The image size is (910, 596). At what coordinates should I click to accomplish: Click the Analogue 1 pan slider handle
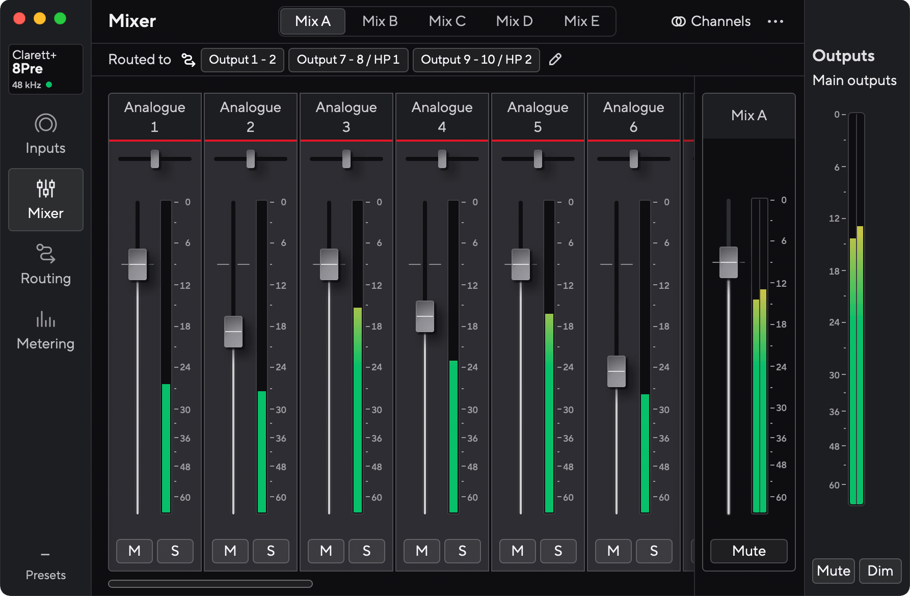click(x=155, y=159)
